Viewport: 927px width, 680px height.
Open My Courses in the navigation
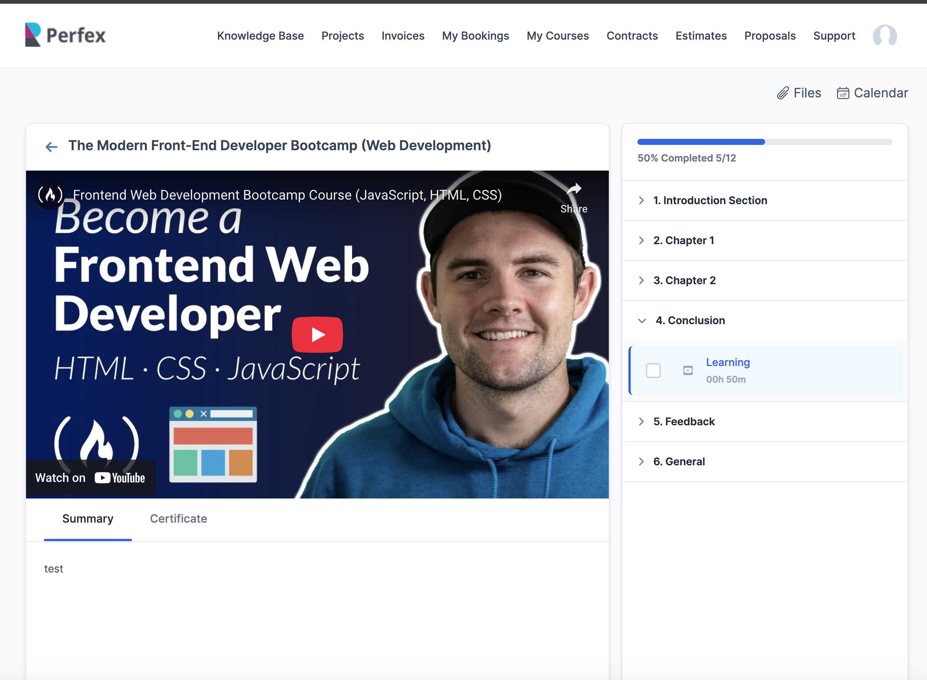557,36
